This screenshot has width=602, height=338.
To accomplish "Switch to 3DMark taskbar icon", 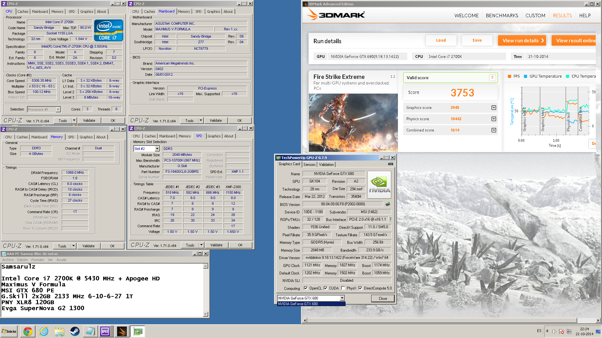I will [x=122, y=331].
